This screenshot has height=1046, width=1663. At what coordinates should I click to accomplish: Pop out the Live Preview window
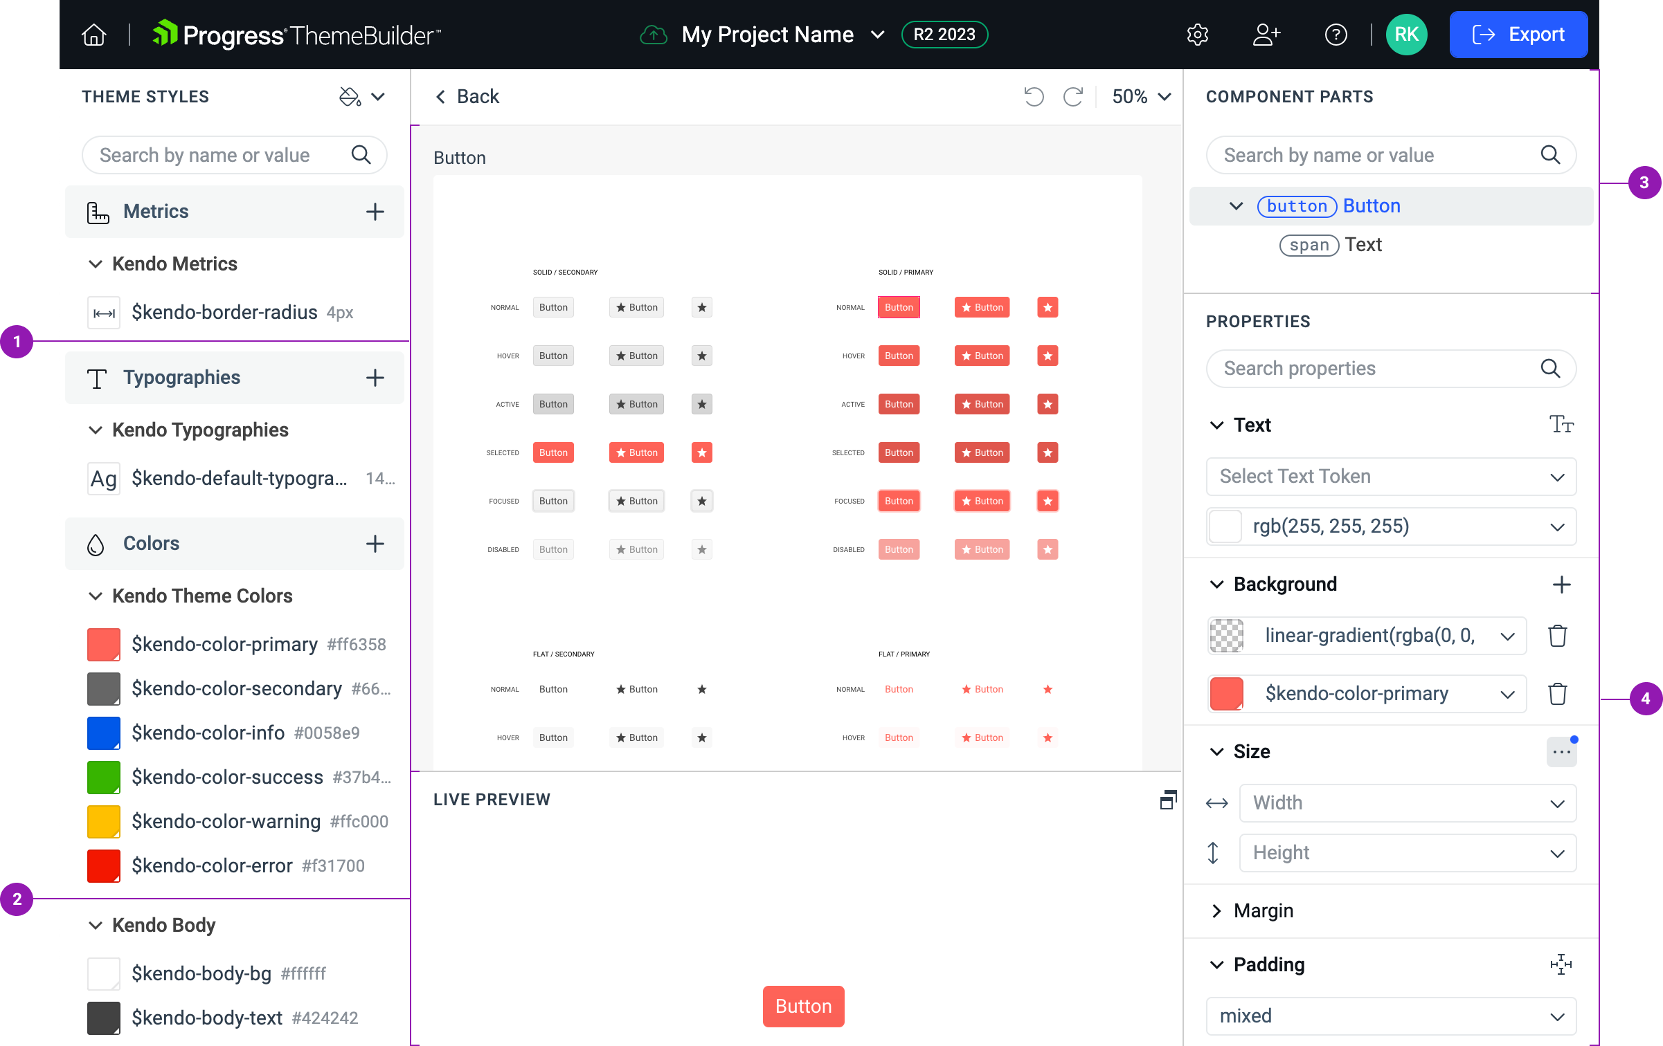(1168, 800)
